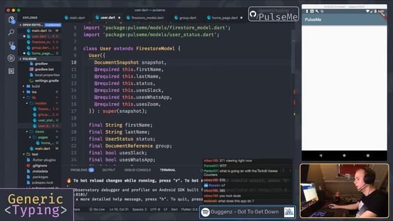Open the Debug view in activity bar
This screenshot has width=393, height=221.
pos(11,58)
